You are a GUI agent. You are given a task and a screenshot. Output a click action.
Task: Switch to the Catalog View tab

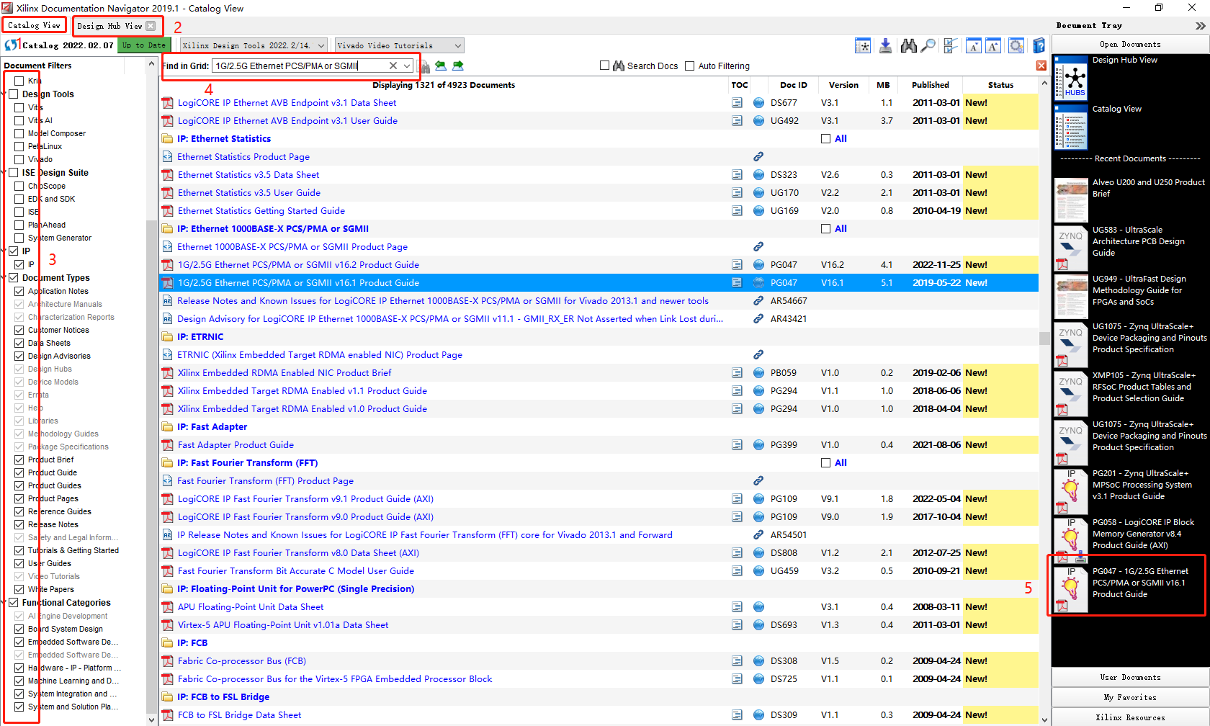[34, 25]
